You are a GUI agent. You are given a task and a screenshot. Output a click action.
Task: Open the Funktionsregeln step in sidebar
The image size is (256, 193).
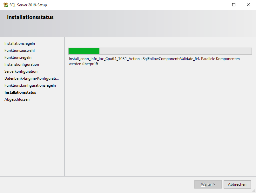pos(18,57)
